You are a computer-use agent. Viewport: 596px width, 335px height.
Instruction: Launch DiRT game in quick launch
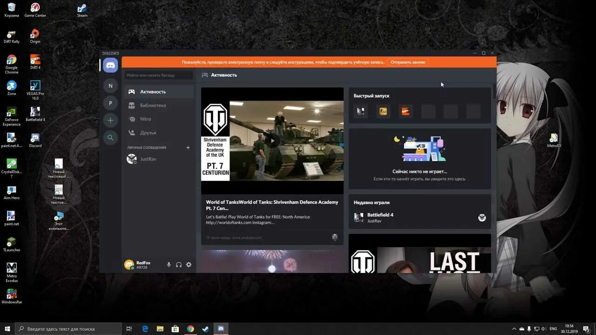[406, 111]
